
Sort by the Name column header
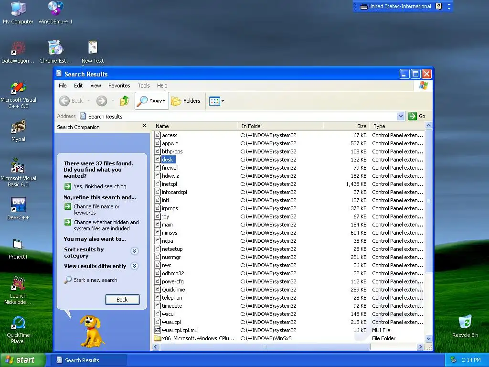coord(195,126)
